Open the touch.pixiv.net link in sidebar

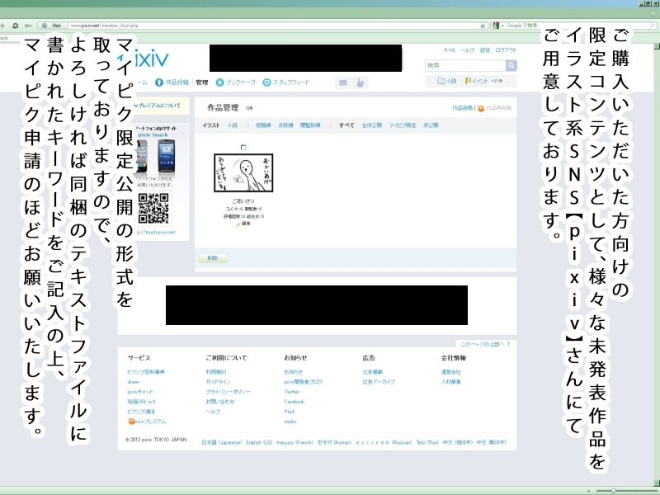tap(156, 233)
